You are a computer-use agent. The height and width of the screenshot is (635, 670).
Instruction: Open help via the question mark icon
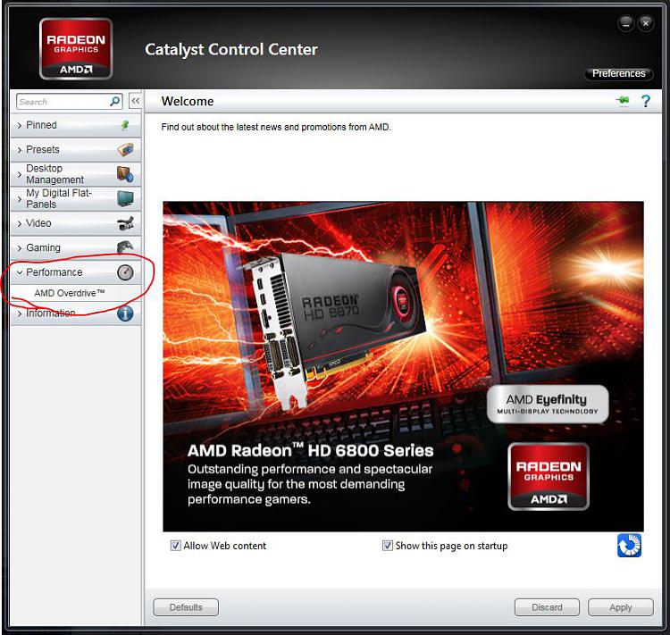point(646,101)
